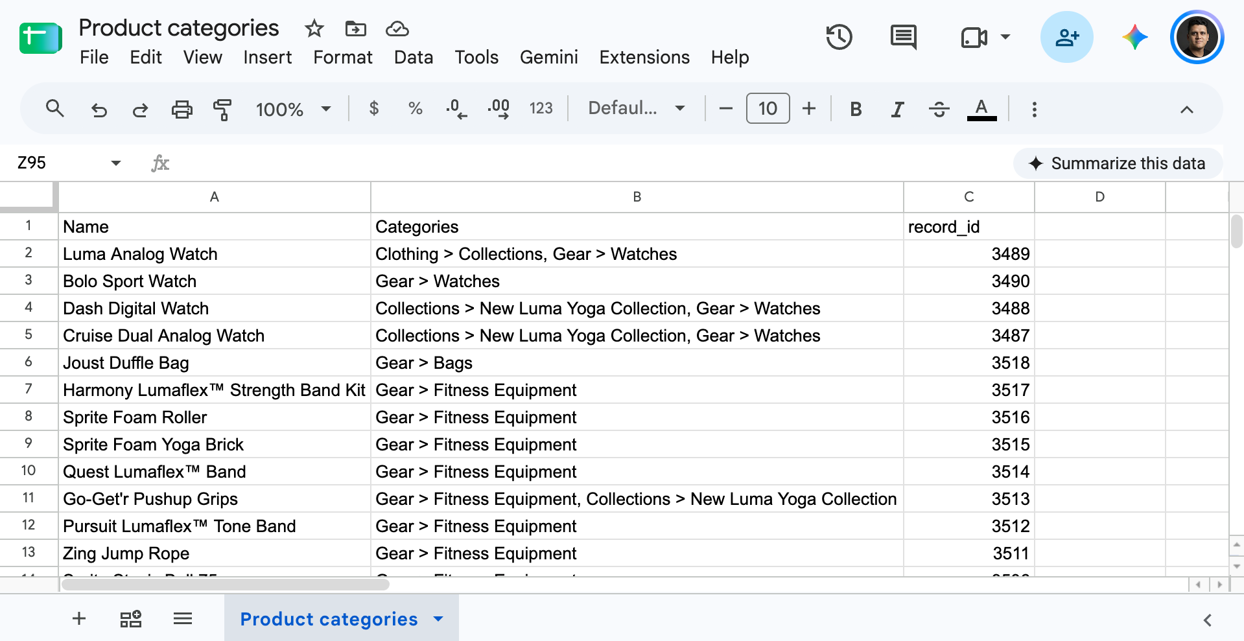The height and width of the screenshot is (641, 1244).
Task: Add a new sheet with plus icon
Action: 79,618
